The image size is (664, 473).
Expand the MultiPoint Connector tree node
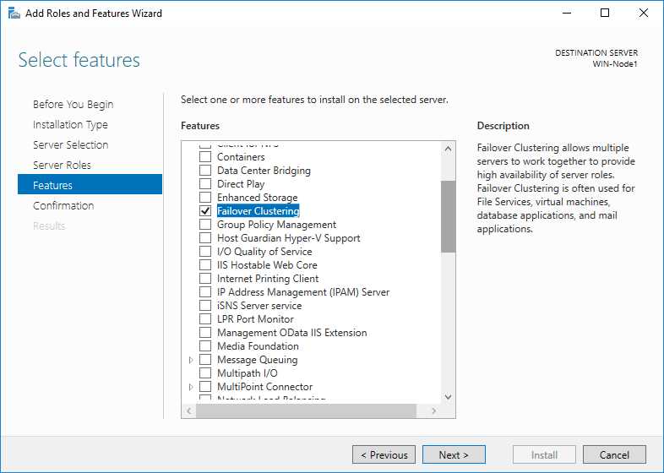191,387
